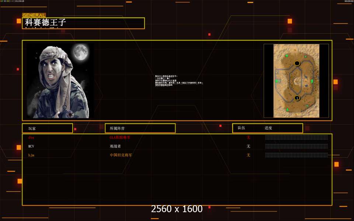Image resolution: width=354 pixels, height=221 pixels.
Task: Click the desert map preview thumbnail
Action: point(296,81)
